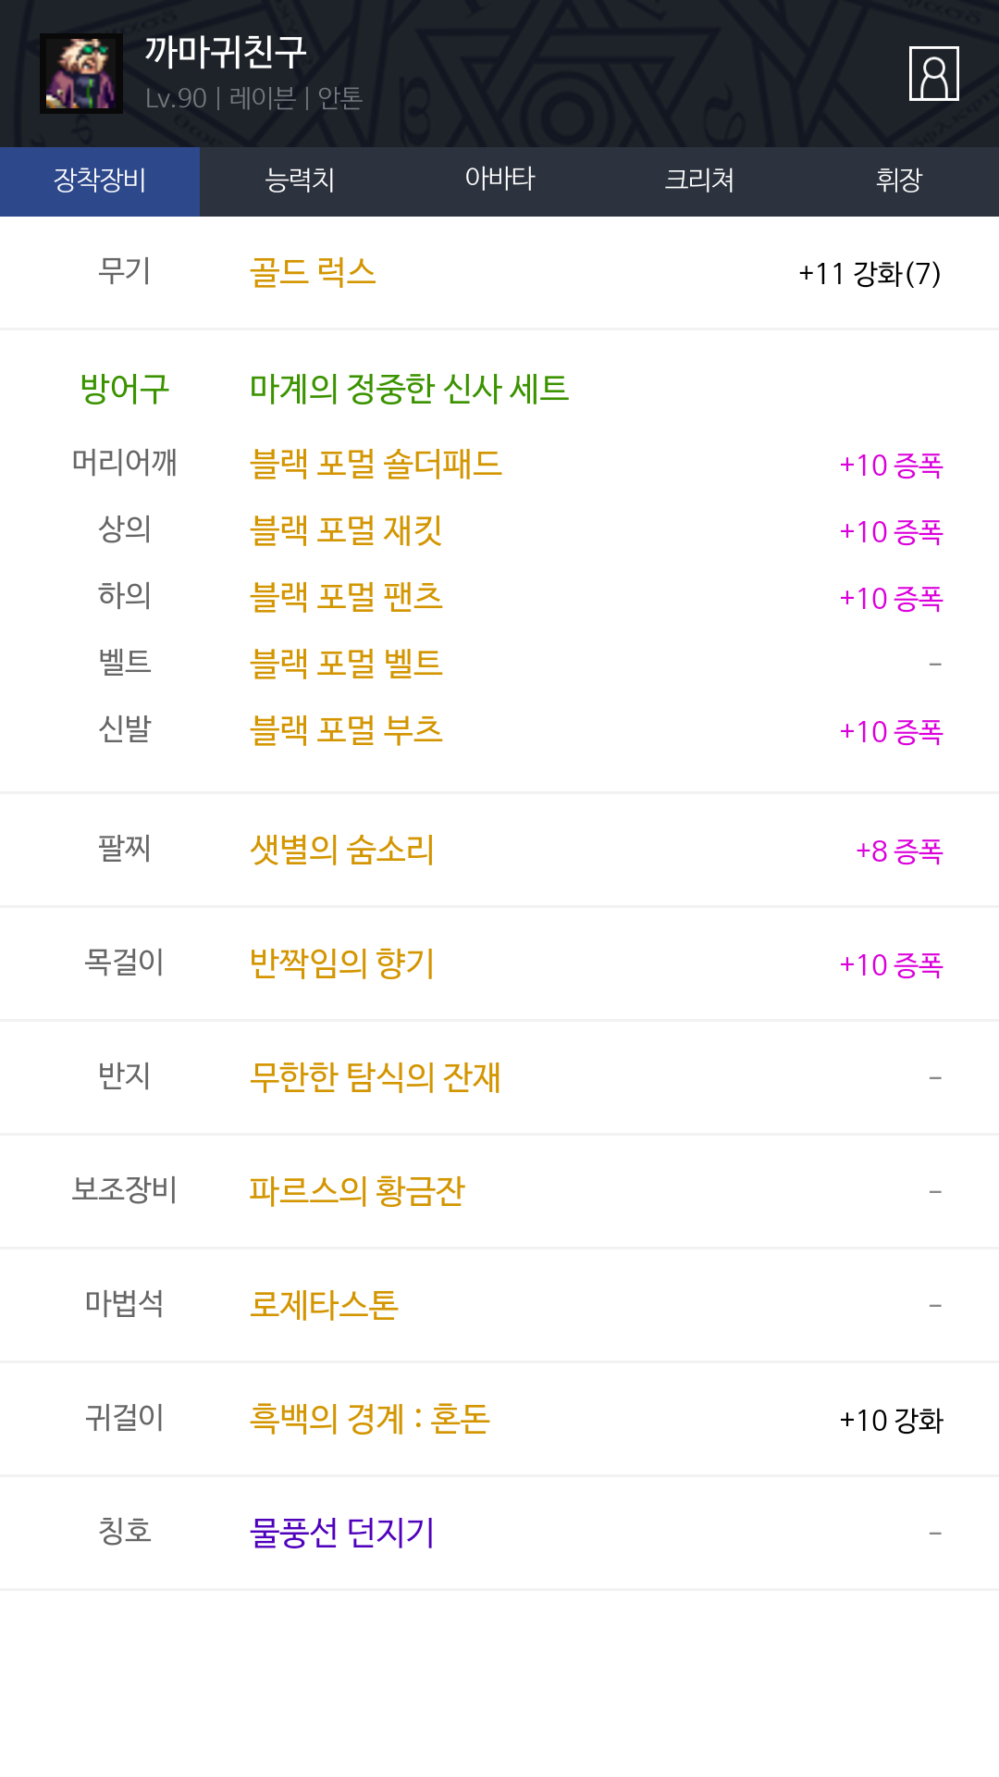Select the 크리쳐 tab
Image resolution: width=999 pixels, height=1777 pixels.
(699, 180)
